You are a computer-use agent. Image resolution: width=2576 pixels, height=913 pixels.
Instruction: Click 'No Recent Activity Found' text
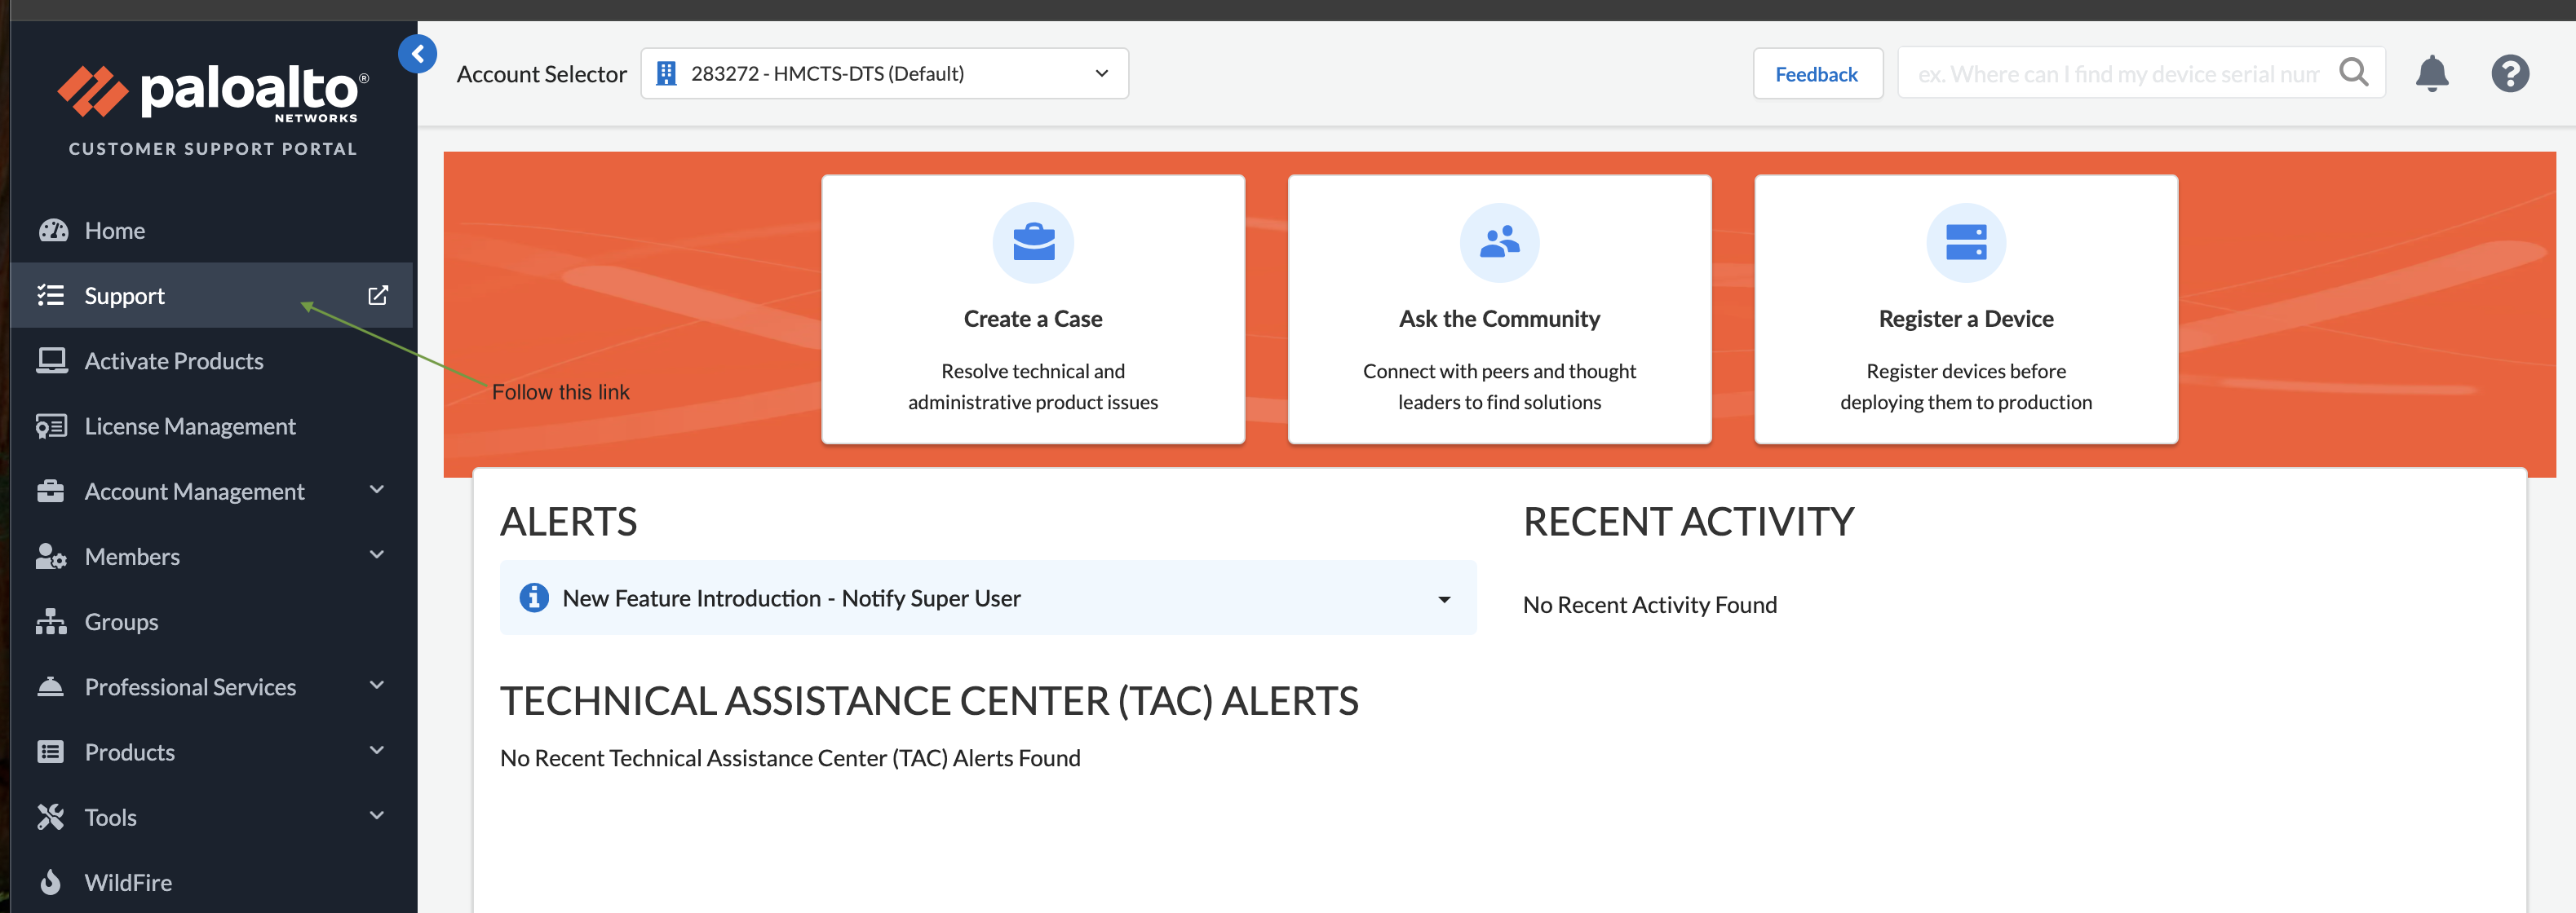click(1649, 604)
